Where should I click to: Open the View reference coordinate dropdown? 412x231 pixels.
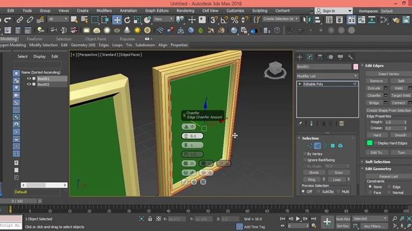(x=164, y=19)
